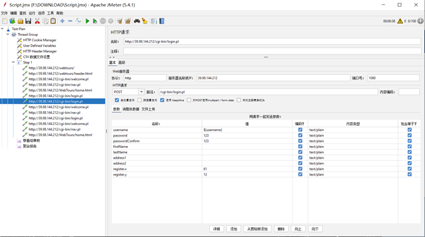
Task: Click the Open file folder icon
Action: (x=20, y=21)
